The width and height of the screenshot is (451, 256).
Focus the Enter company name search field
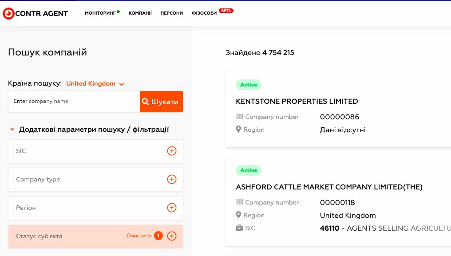(74, 102)
